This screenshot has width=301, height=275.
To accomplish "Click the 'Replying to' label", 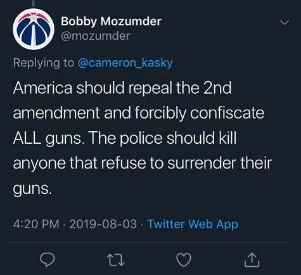I will pos(44,63).
